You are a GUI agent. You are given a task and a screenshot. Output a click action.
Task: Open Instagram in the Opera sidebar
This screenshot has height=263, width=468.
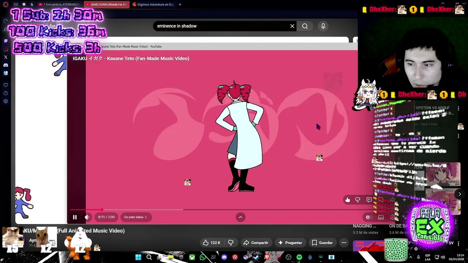[x=5, y=49]
